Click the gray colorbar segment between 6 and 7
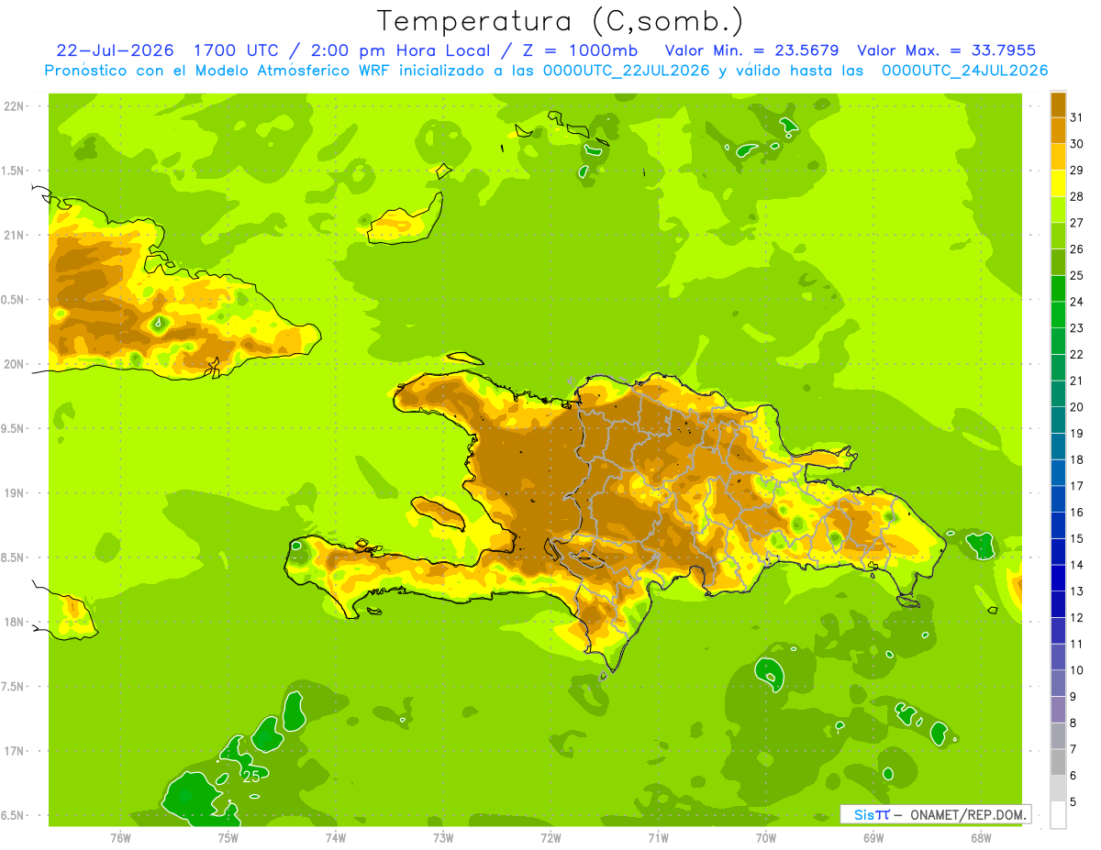 tap(1057, 761)
